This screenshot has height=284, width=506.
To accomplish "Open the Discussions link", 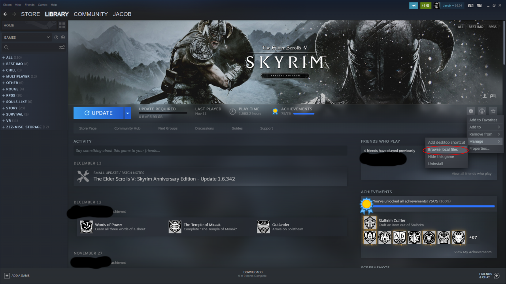I will pos(204,128).
